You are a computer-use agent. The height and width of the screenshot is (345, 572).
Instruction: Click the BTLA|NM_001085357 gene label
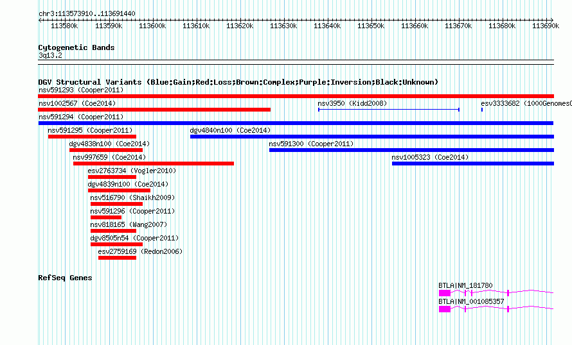(471, 301)
